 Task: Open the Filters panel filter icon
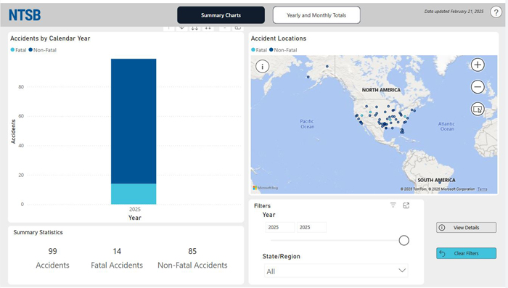pyautogui.click(x=393, y=205)
